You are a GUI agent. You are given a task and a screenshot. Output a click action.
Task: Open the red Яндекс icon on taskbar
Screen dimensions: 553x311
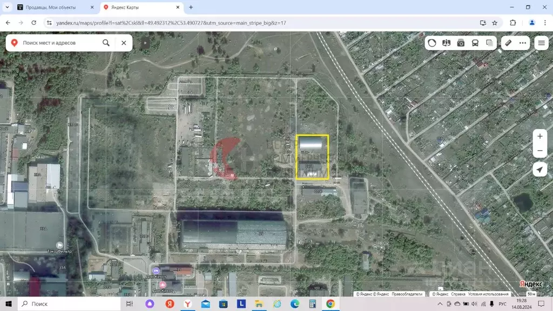pos(170,303)
